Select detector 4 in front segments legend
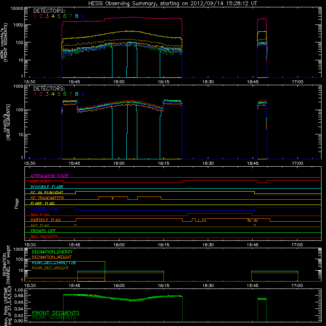Screen dimensions: 326x326 coord(53,16)
